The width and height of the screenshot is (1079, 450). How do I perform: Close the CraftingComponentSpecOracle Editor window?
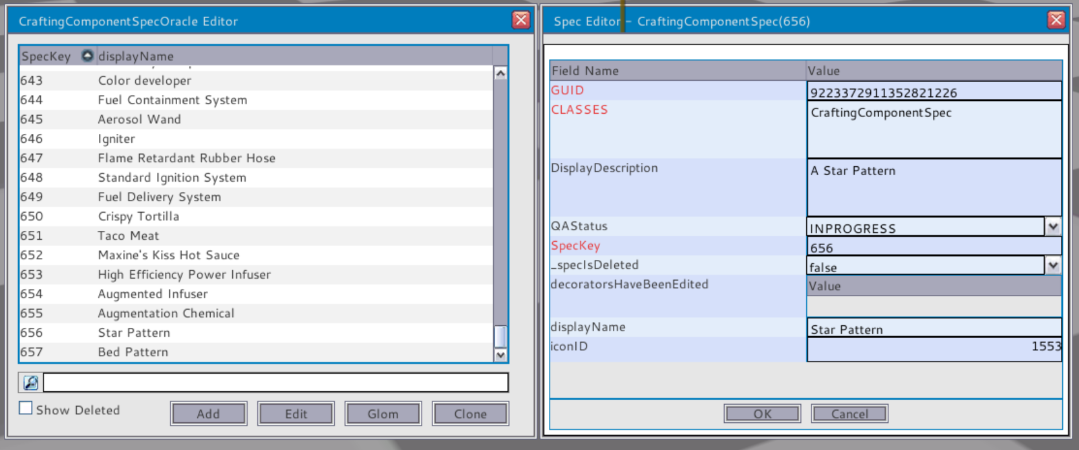tap(520, 20)
